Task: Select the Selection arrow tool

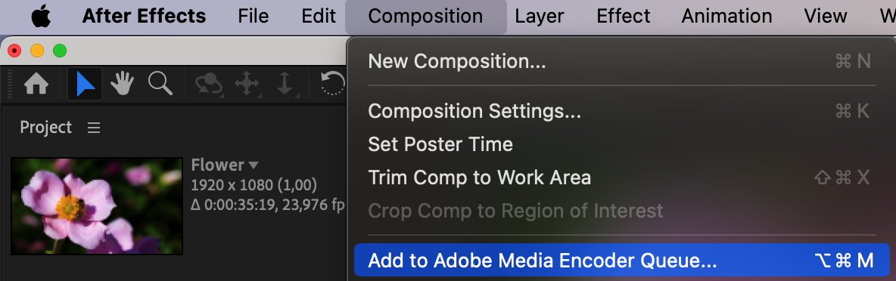Action: tap(86, 85)
